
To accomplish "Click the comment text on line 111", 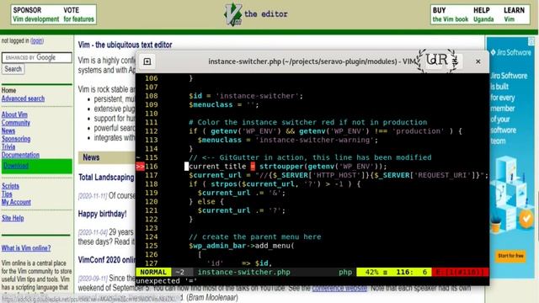I will tap(308, 122).
